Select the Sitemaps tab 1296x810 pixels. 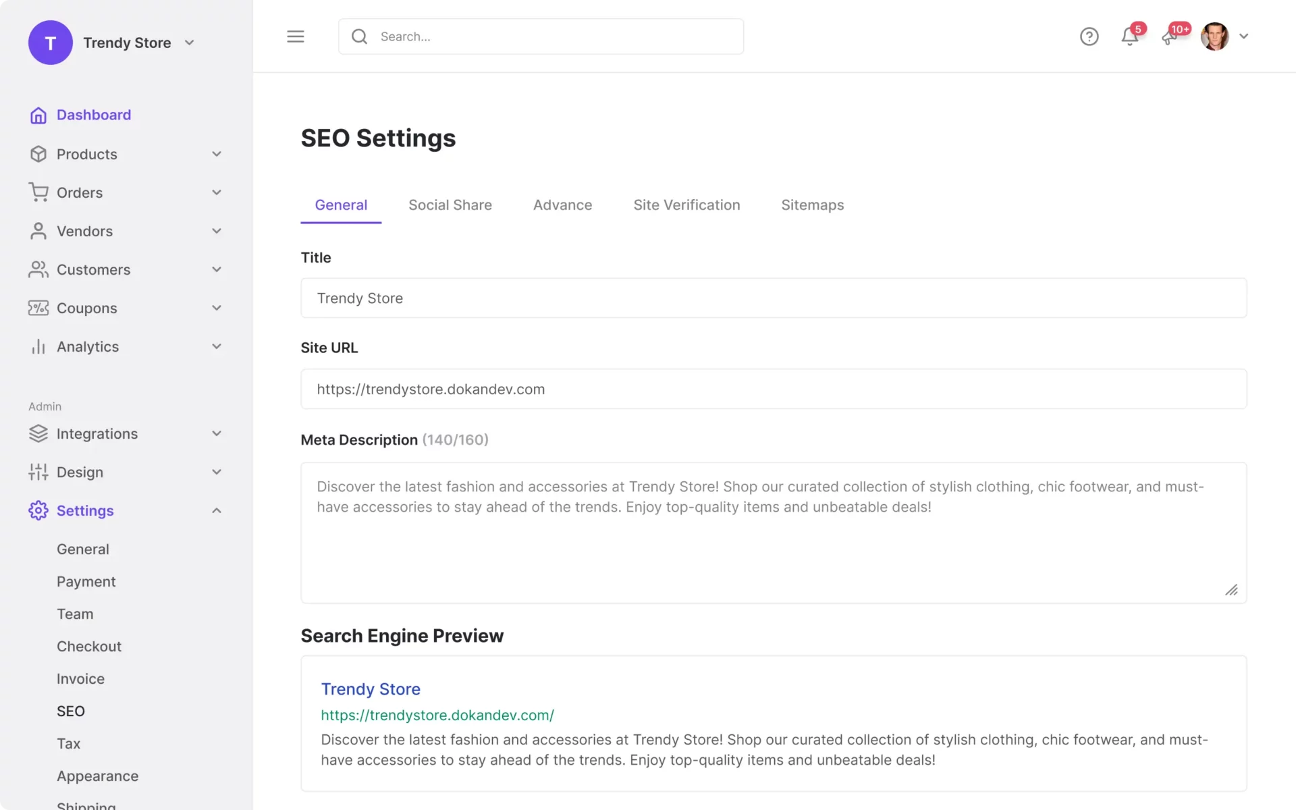[812, 205]
